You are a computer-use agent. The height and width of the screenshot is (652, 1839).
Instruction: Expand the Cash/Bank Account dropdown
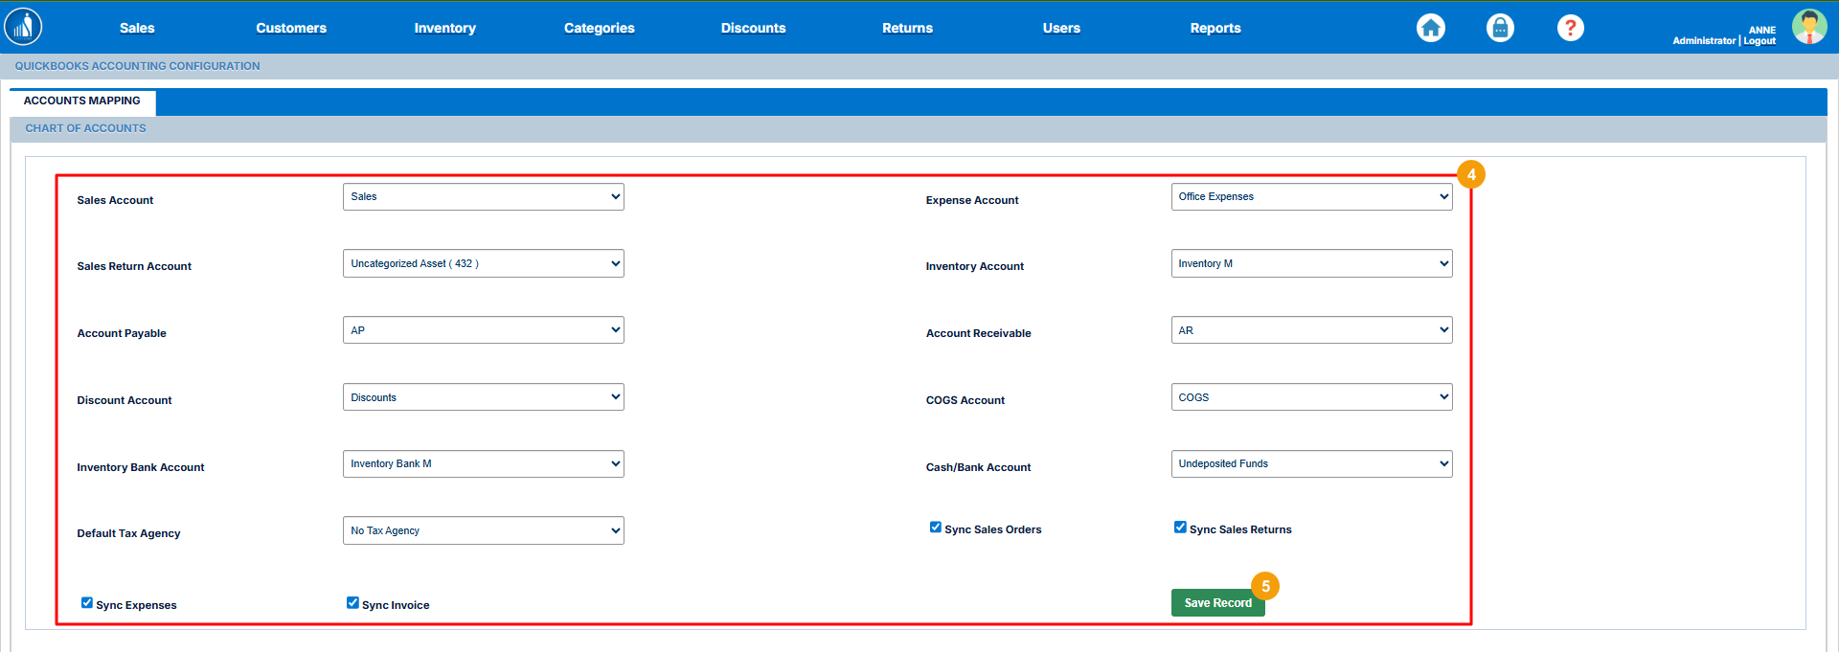(x=1310, y=464)
